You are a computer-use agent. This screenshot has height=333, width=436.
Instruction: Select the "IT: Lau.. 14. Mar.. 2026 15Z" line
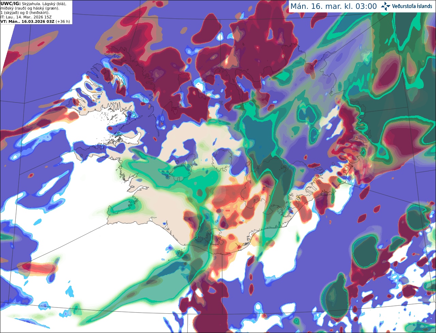26,17
